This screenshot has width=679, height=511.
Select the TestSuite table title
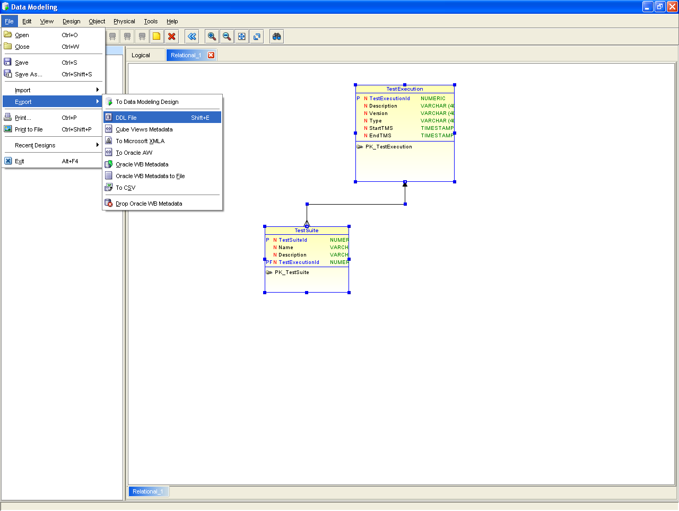pyautogui.click(x=307, y=231)
